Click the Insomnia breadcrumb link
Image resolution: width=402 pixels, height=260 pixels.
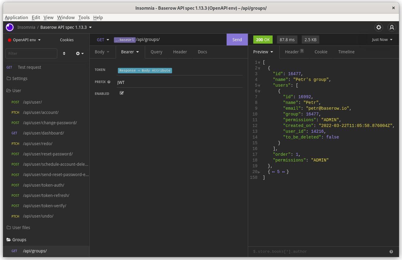(x=26, y=27)
